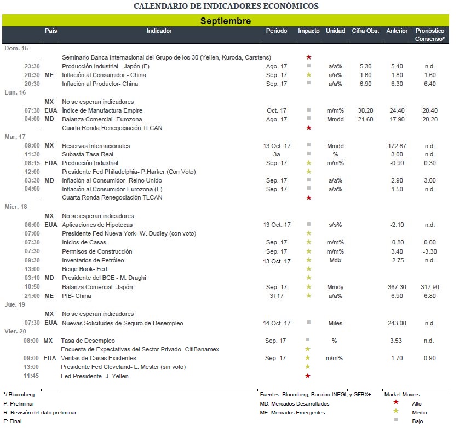
Task: Click 'Inflación al Consumidor- Reino Unido' text
Action: 112,180
